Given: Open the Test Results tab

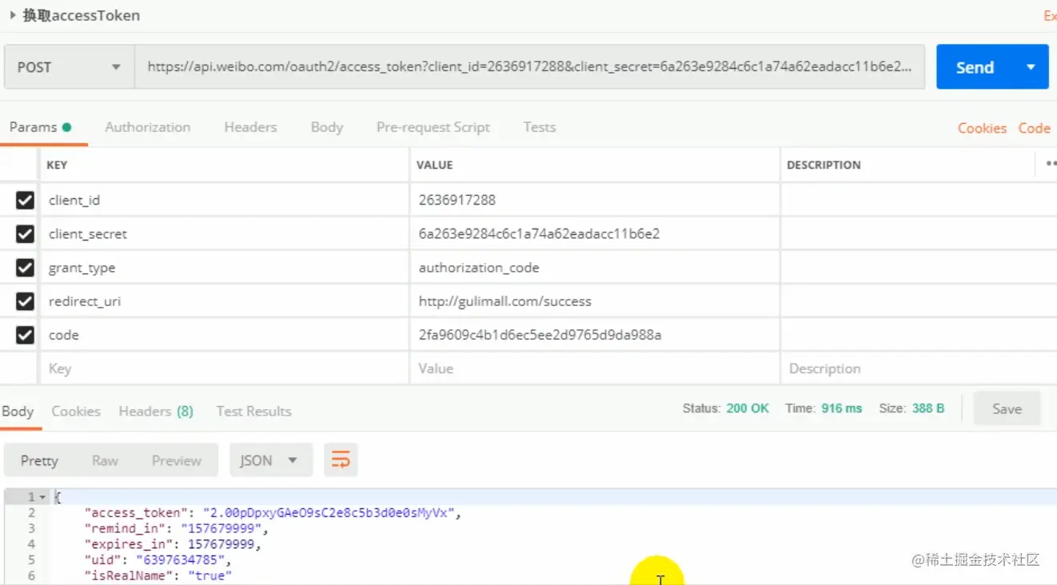Looking at the screenshot, I should click(253, 412).
